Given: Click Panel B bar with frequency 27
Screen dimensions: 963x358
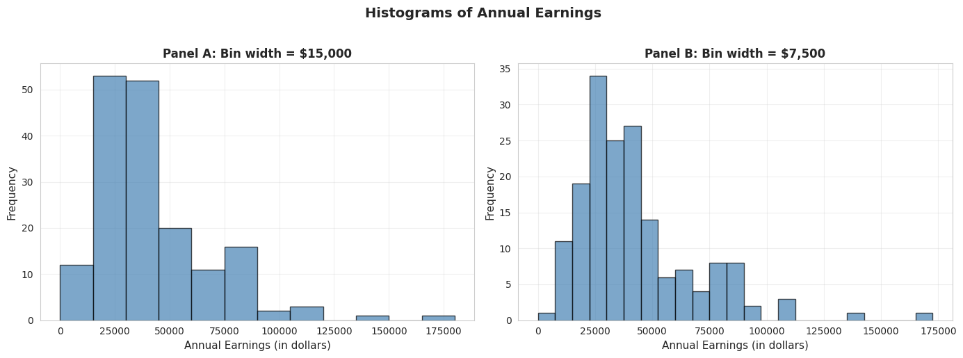Looking at the screenshot, I should [632, 223].
